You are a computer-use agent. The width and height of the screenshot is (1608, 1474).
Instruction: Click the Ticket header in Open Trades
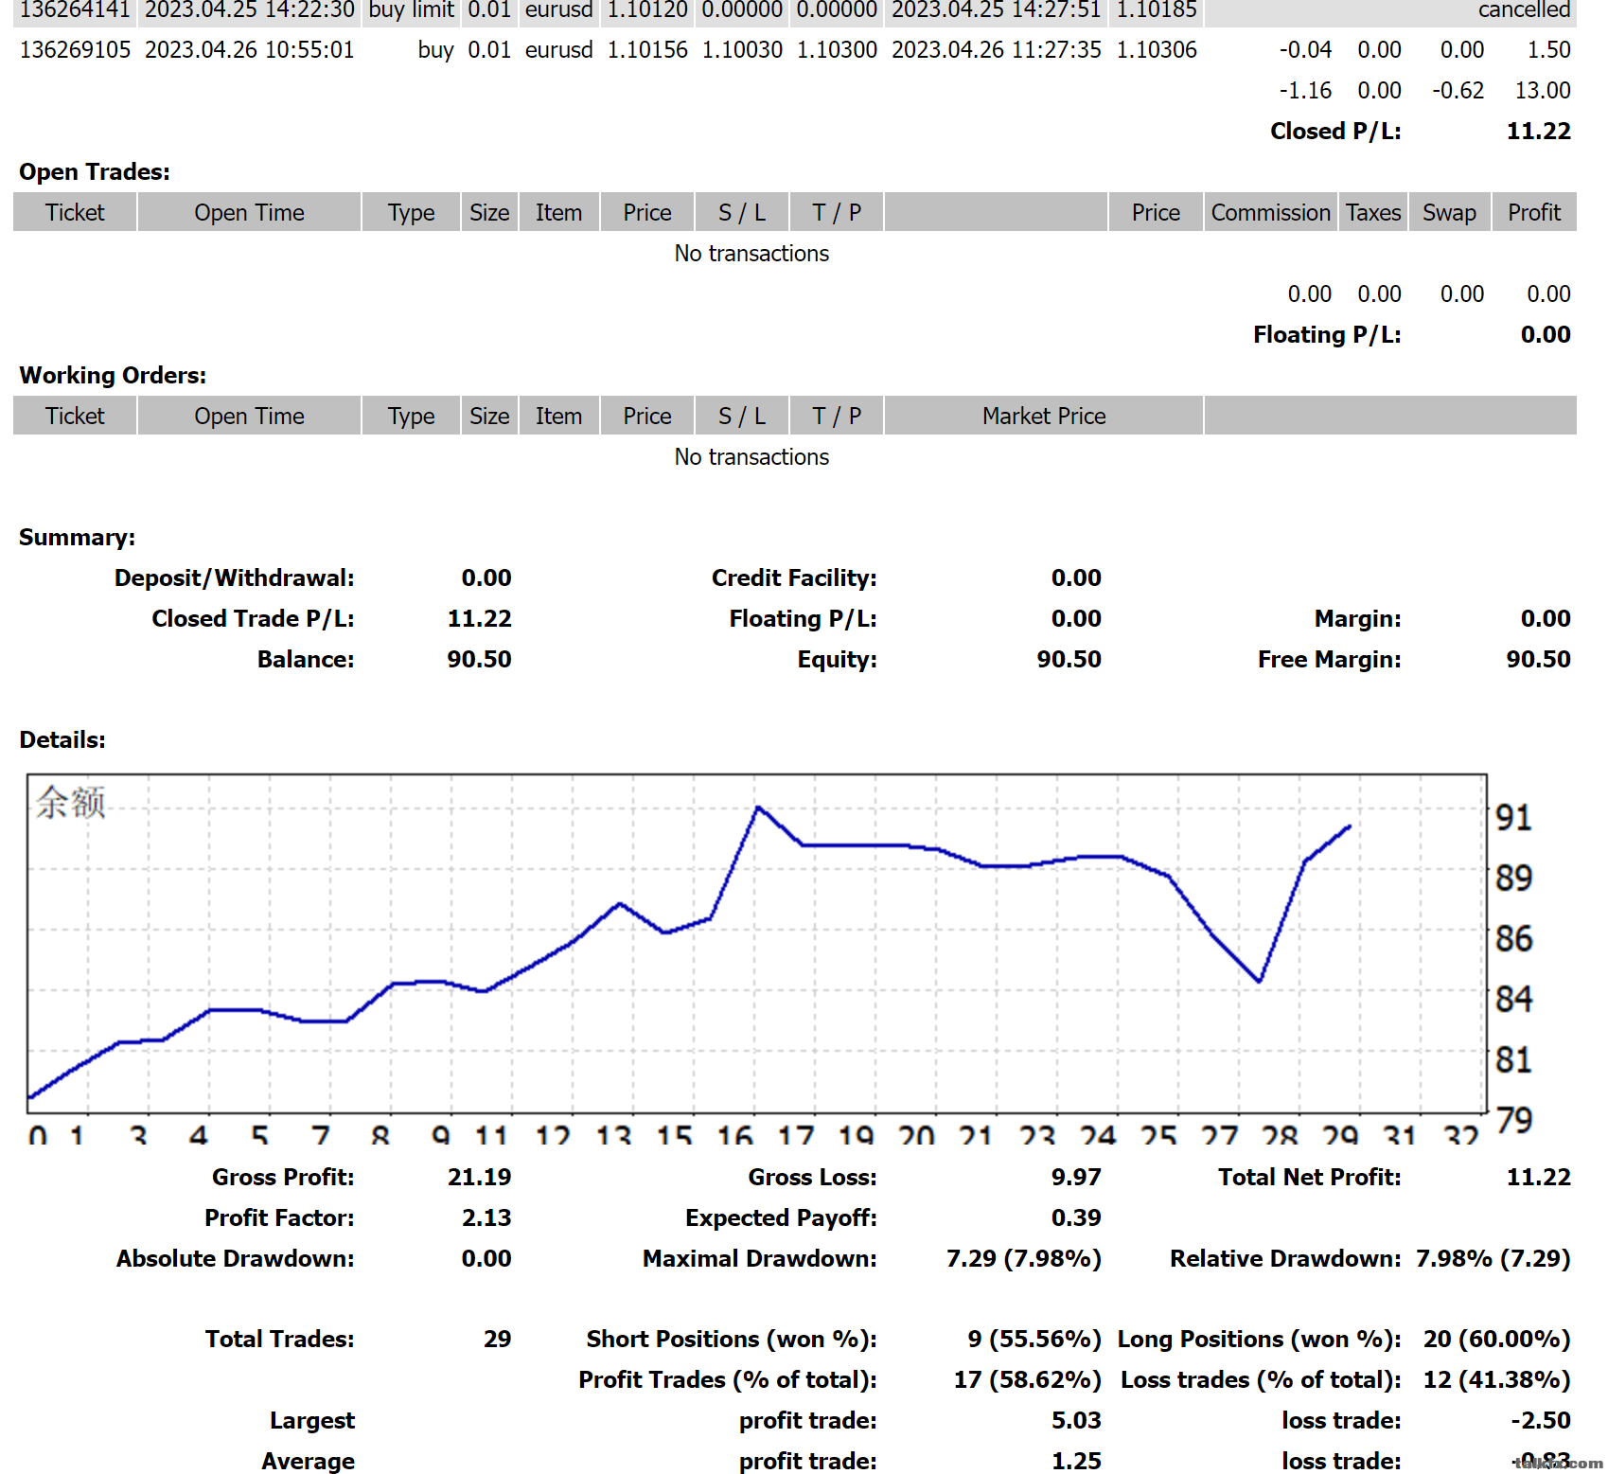[75, 213]
